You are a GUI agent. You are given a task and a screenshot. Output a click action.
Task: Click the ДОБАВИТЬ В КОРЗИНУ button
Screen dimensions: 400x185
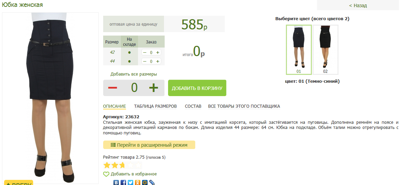(197, 88)
